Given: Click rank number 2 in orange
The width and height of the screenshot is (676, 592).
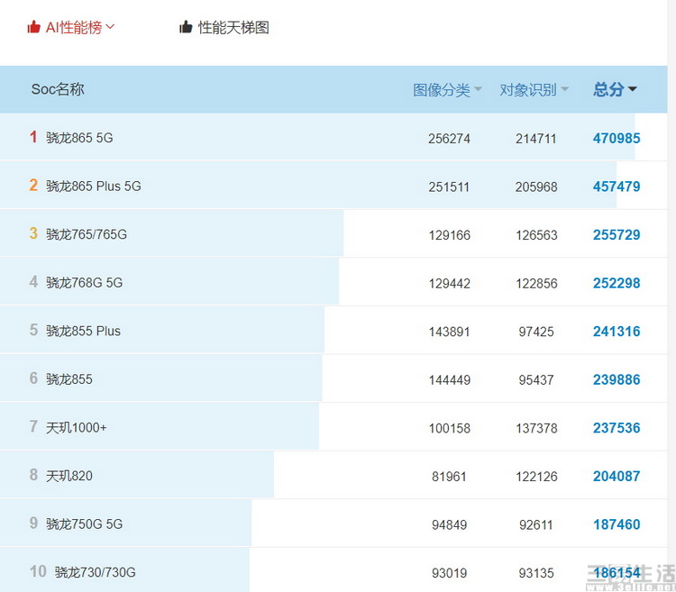Looking at the screenshot, I should [x=33, y=186].
